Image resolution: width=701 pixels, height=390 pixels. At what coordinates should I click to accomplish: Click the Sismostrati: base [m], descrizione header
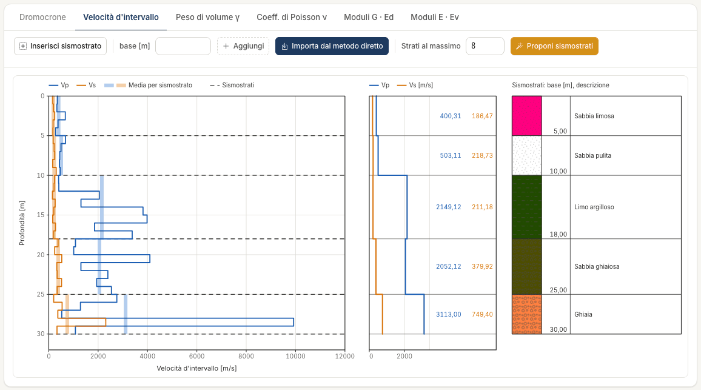560,85
